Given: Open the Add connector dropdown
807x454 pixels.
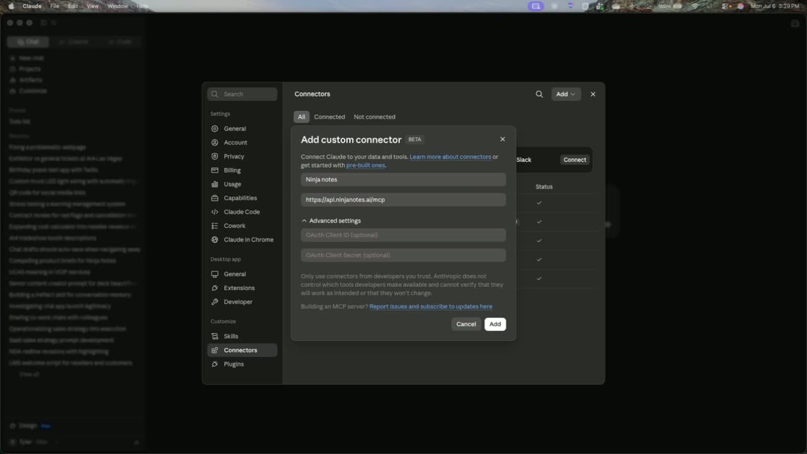Looking at the screenshot, I should [566, 94].
